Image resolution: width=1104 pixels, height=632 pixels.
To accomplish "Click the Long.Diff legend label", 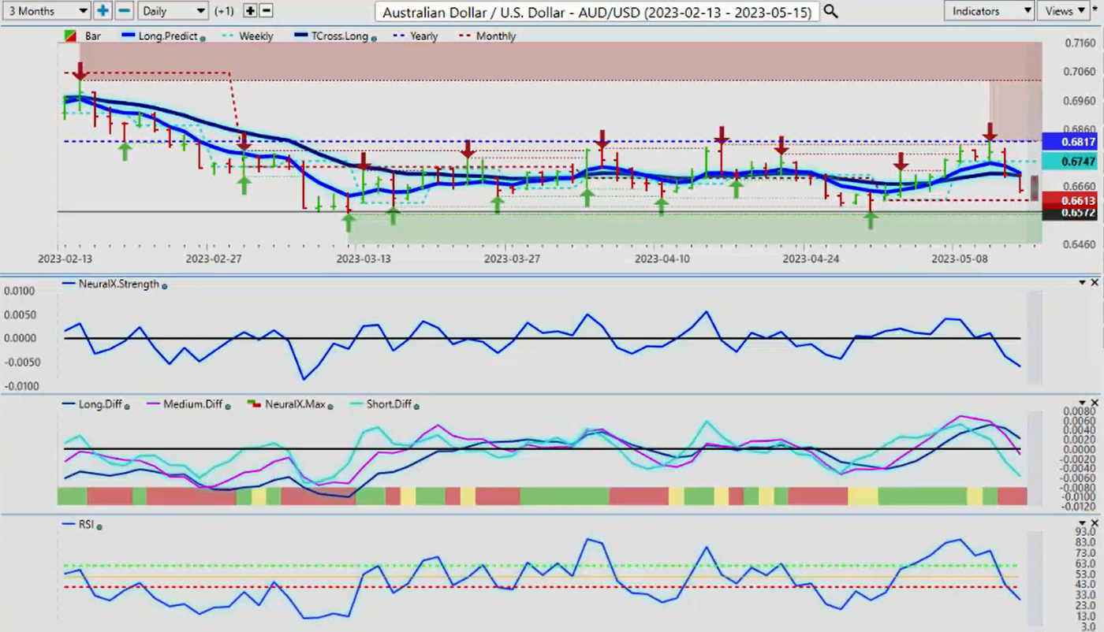I will pos(99,404).
